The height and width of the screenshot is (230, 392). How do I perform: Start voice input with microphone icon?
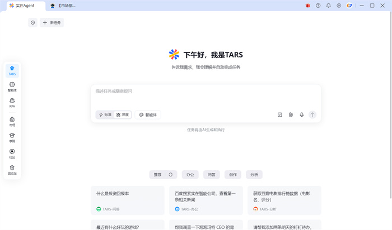302,114
